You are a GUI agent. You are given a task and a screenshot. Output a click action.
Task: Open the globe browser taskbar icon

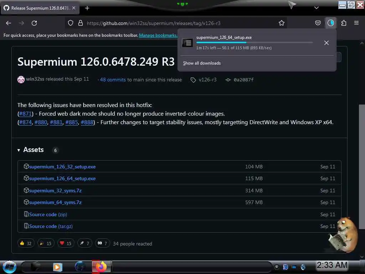pyautogui.click(x=80, y=267)
